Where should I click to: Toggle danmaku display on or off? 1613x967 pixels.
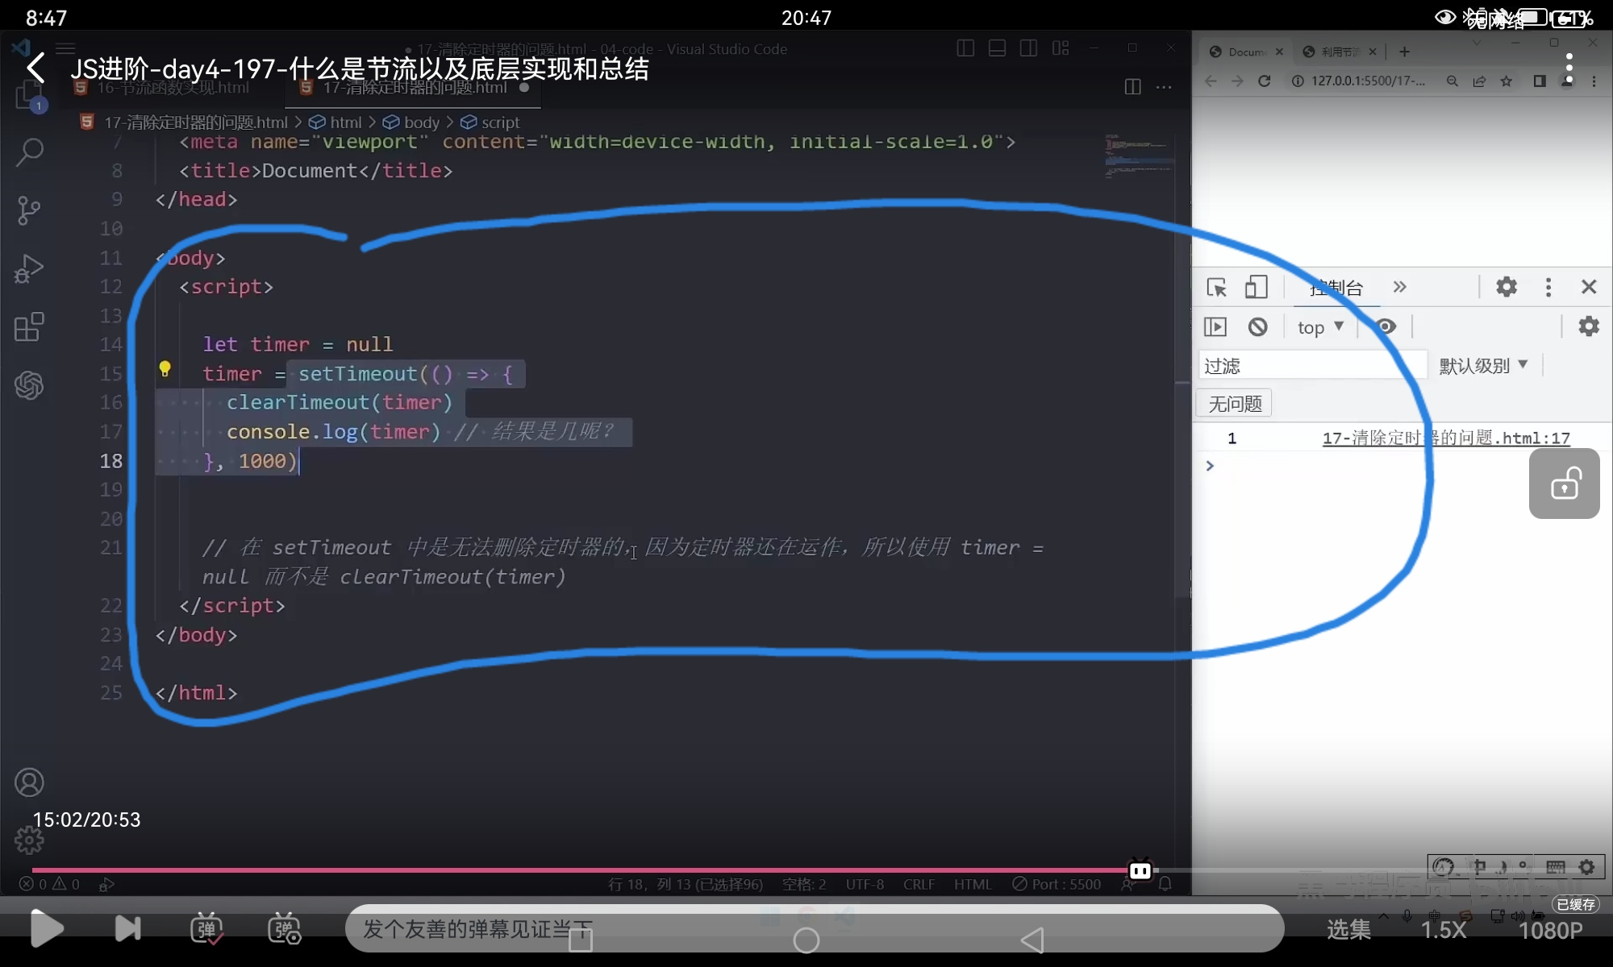click(x=206, y=928)
